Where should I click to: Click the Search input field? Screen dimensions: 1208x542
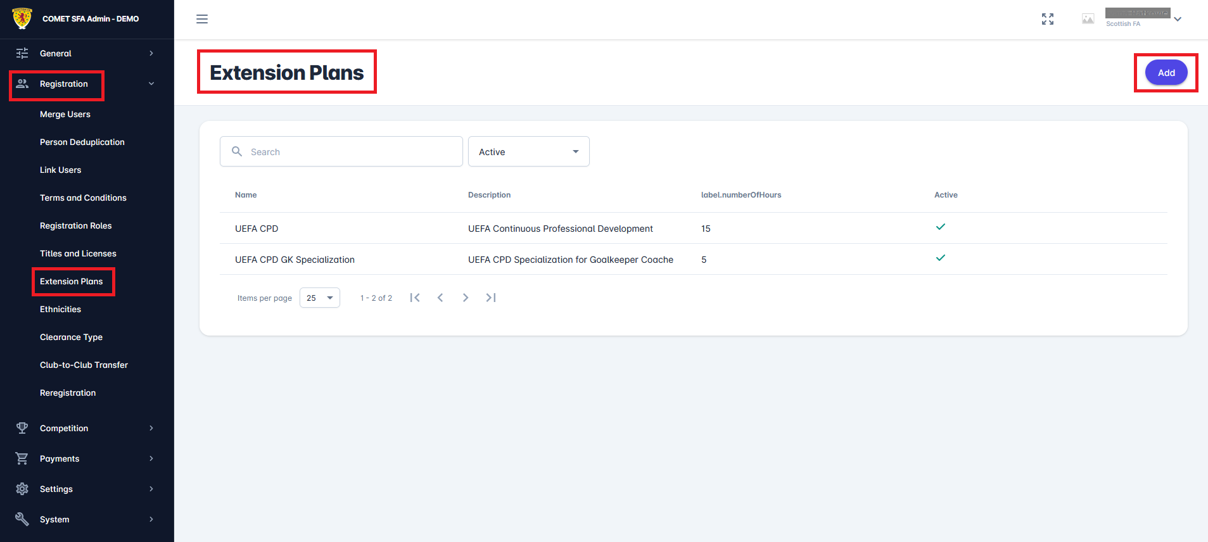(352, 152)
